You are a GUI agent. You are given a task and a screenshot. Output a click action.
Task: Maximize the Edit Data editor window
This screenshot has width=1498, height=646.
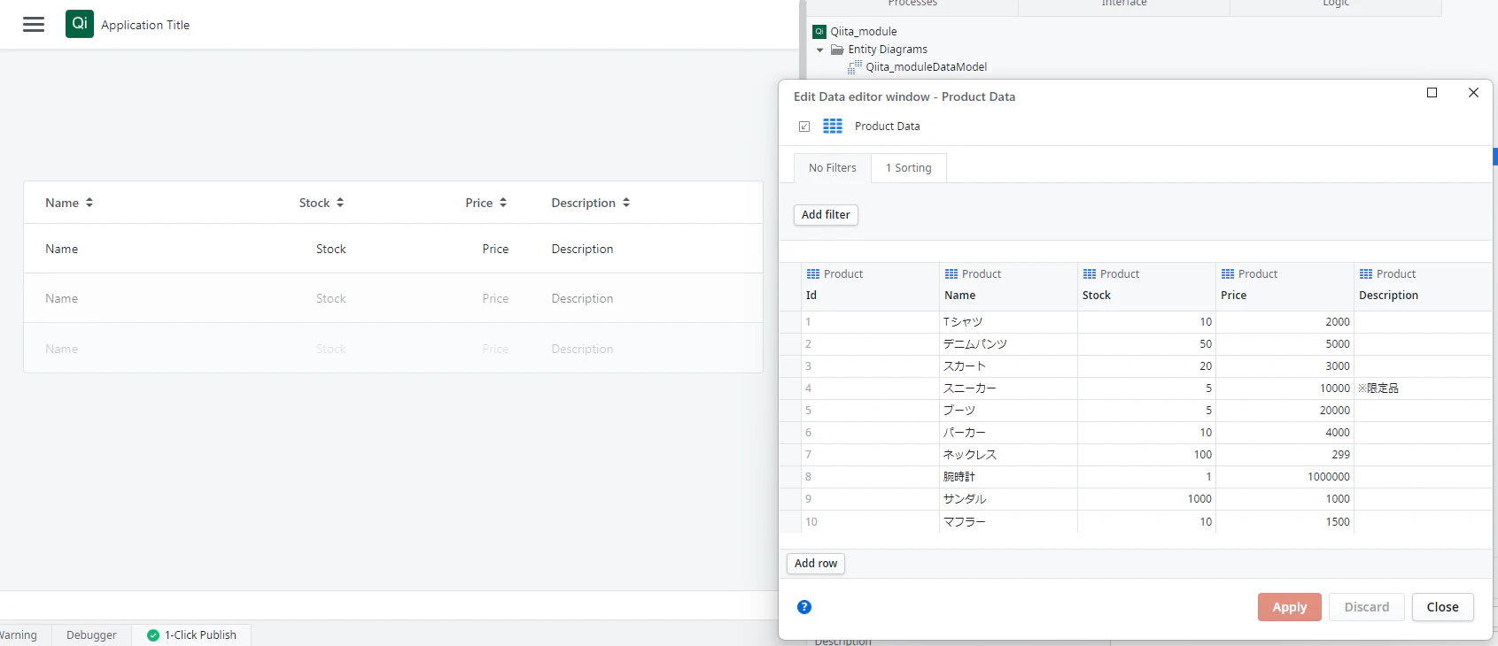[1432, 93]
